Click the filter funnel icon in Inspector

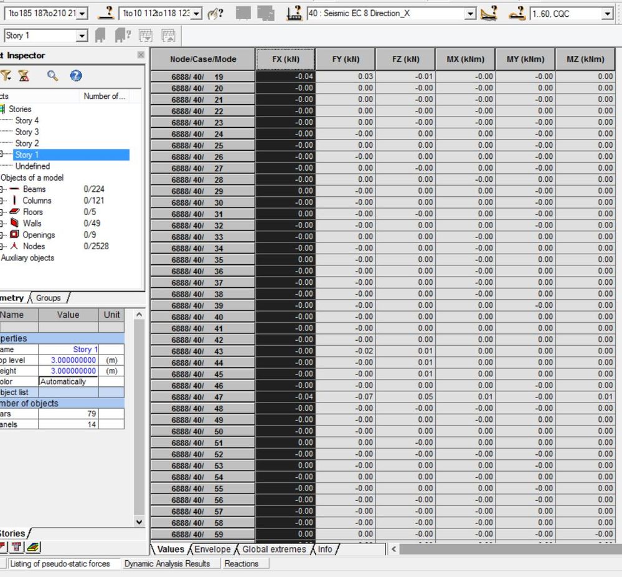6,76
